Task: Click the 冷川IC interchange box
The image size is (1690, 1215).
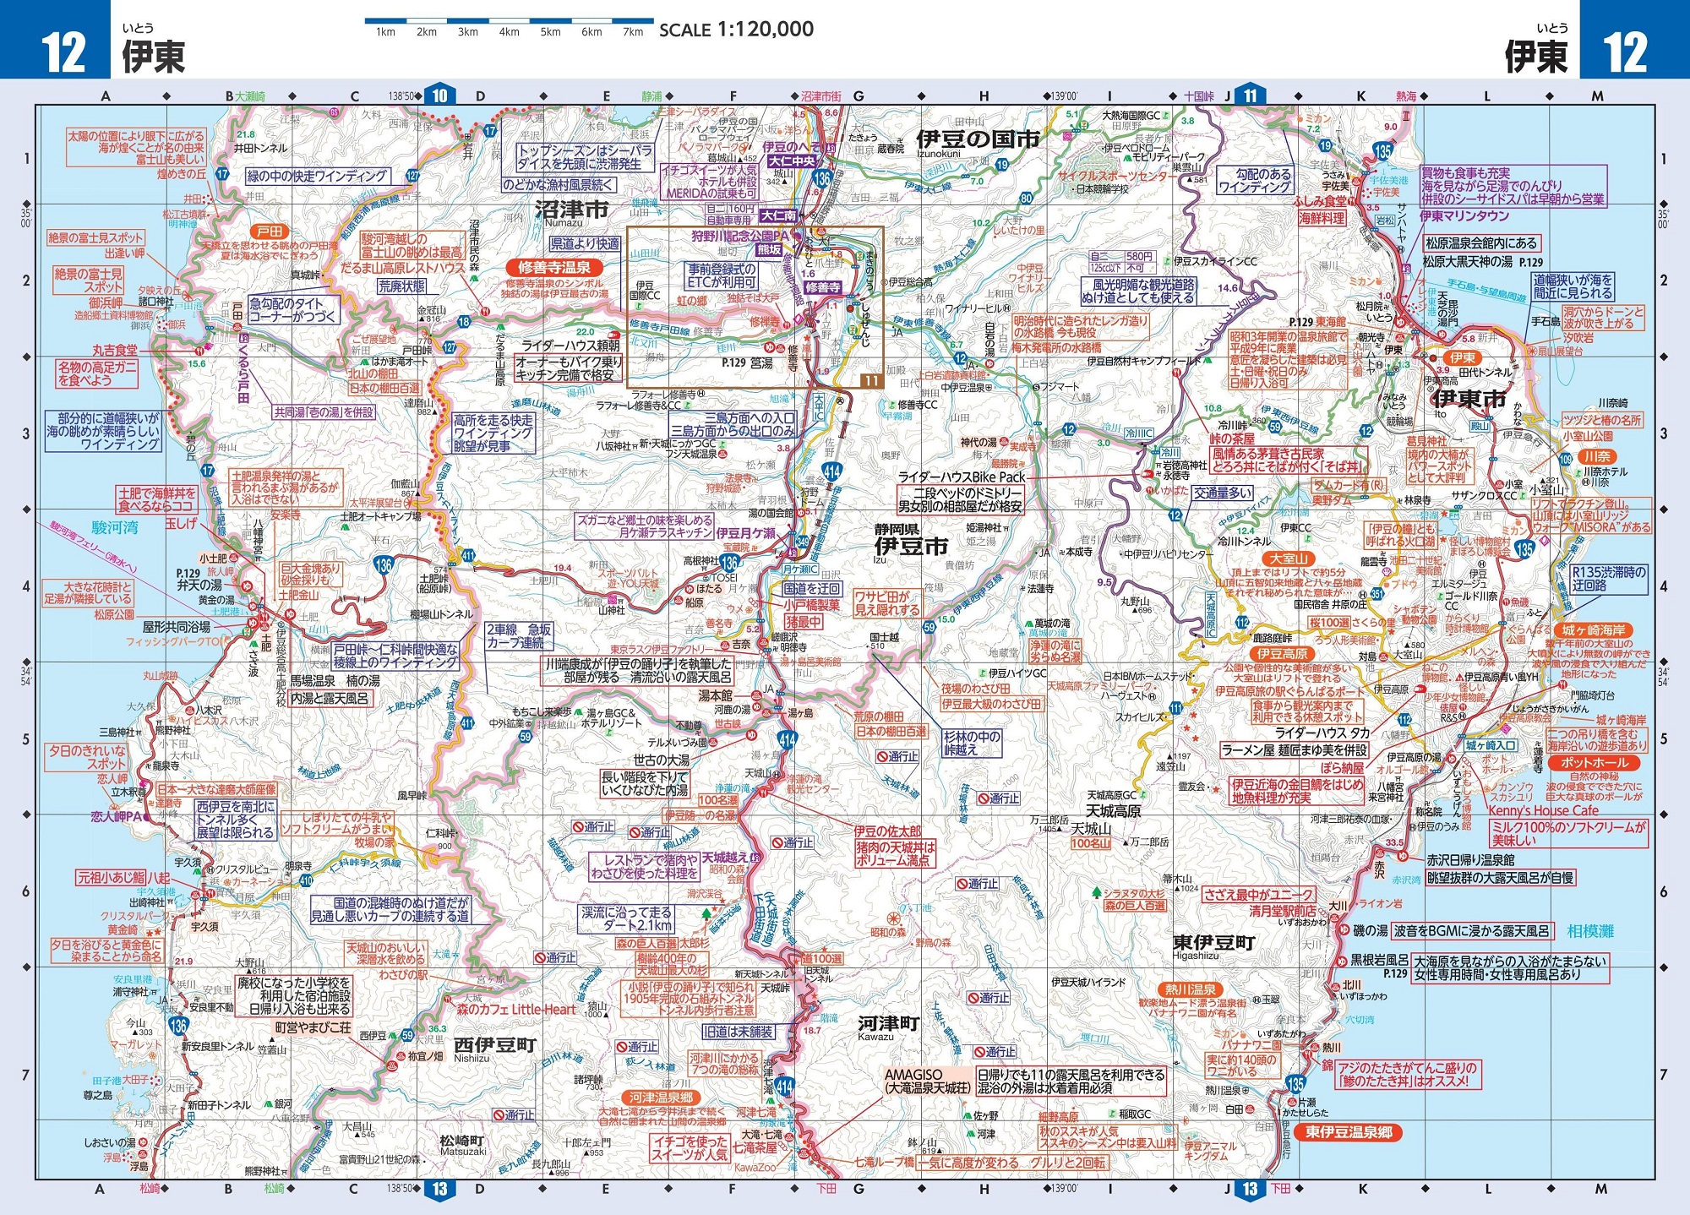Action: 1138,433
